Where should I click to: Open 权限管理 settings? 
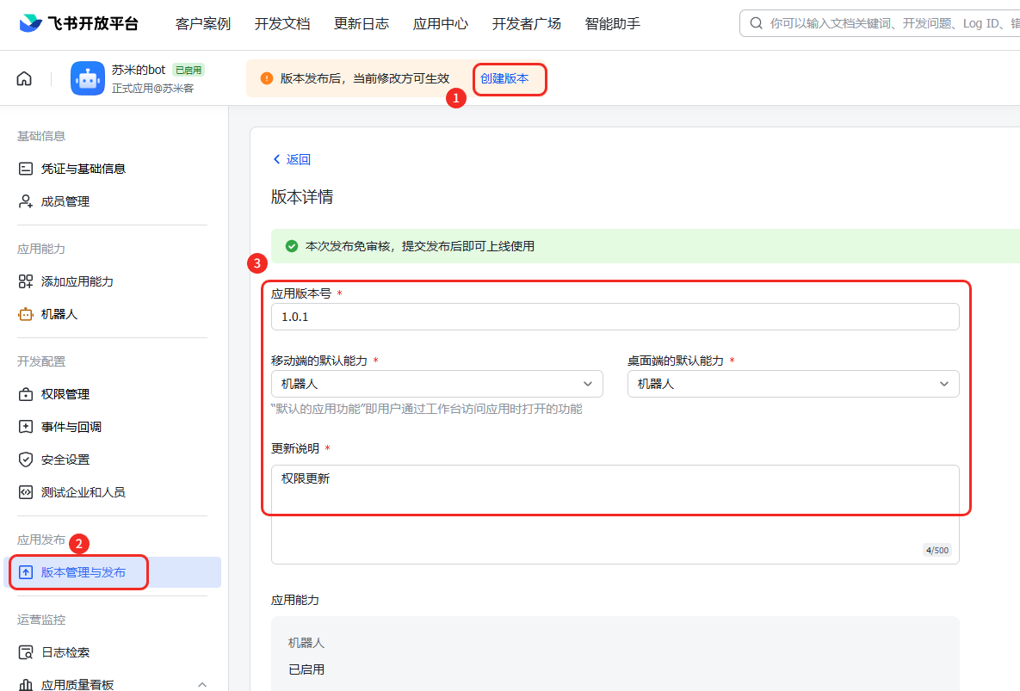pos(65,394)
